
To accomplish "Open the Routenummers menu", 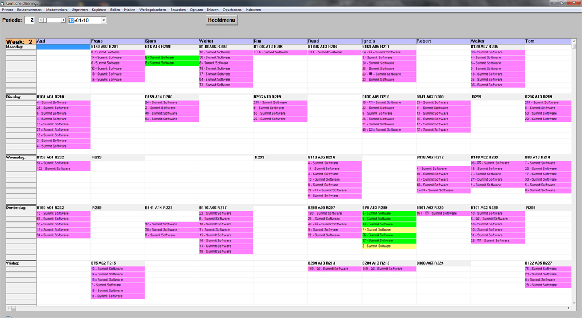I will [x=30, y=10].
